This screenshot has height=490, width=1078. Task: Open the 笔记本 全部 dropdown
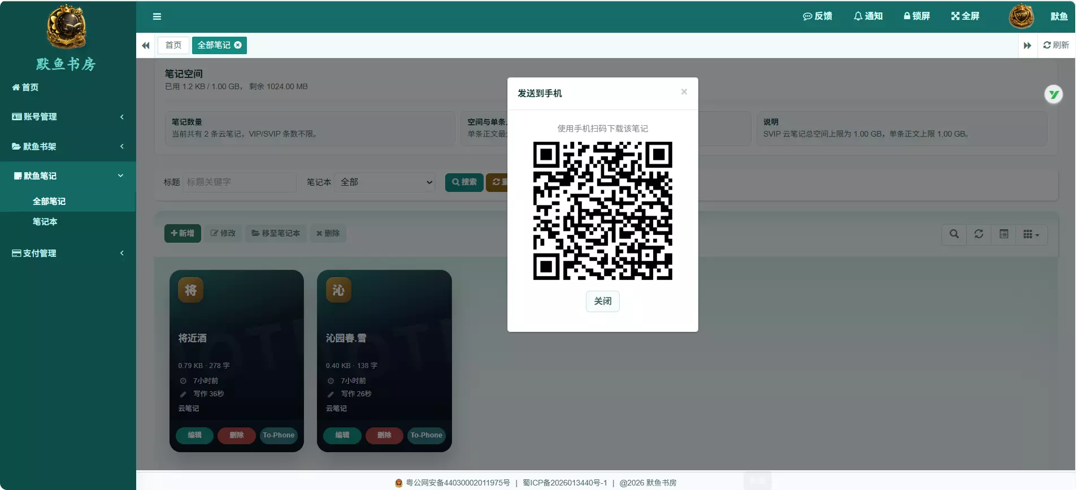pos(385,182)
